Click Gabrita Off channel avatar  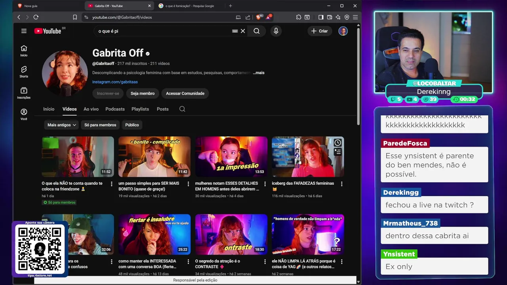[65, 73]
